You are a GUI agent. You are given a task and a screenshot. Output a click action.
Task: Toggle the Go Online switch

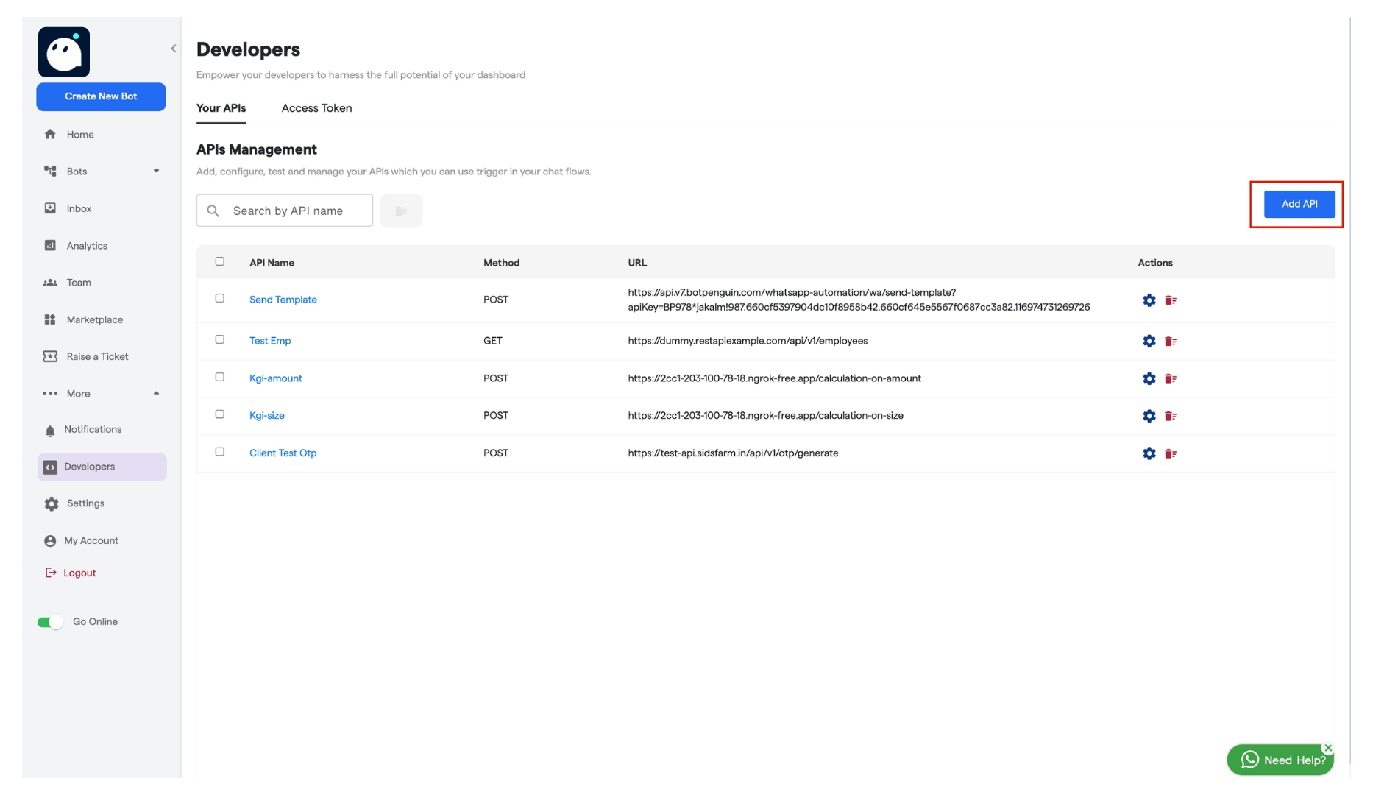click(x=51, y=621)
